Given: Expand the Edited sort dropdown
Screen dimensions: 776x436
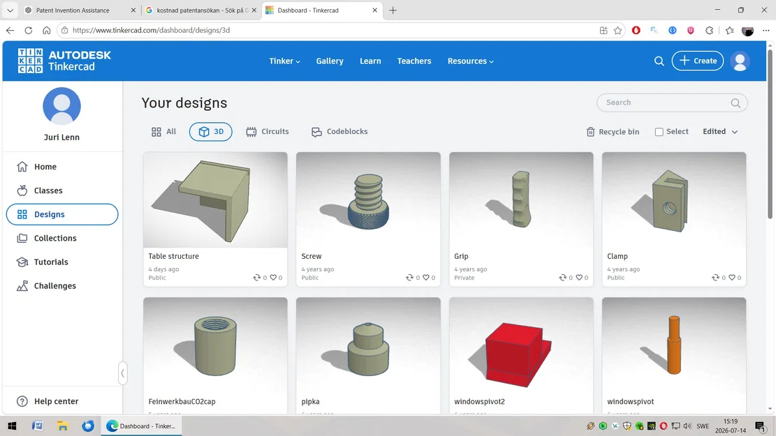Looking at the screenshot, I should [720, 131].
